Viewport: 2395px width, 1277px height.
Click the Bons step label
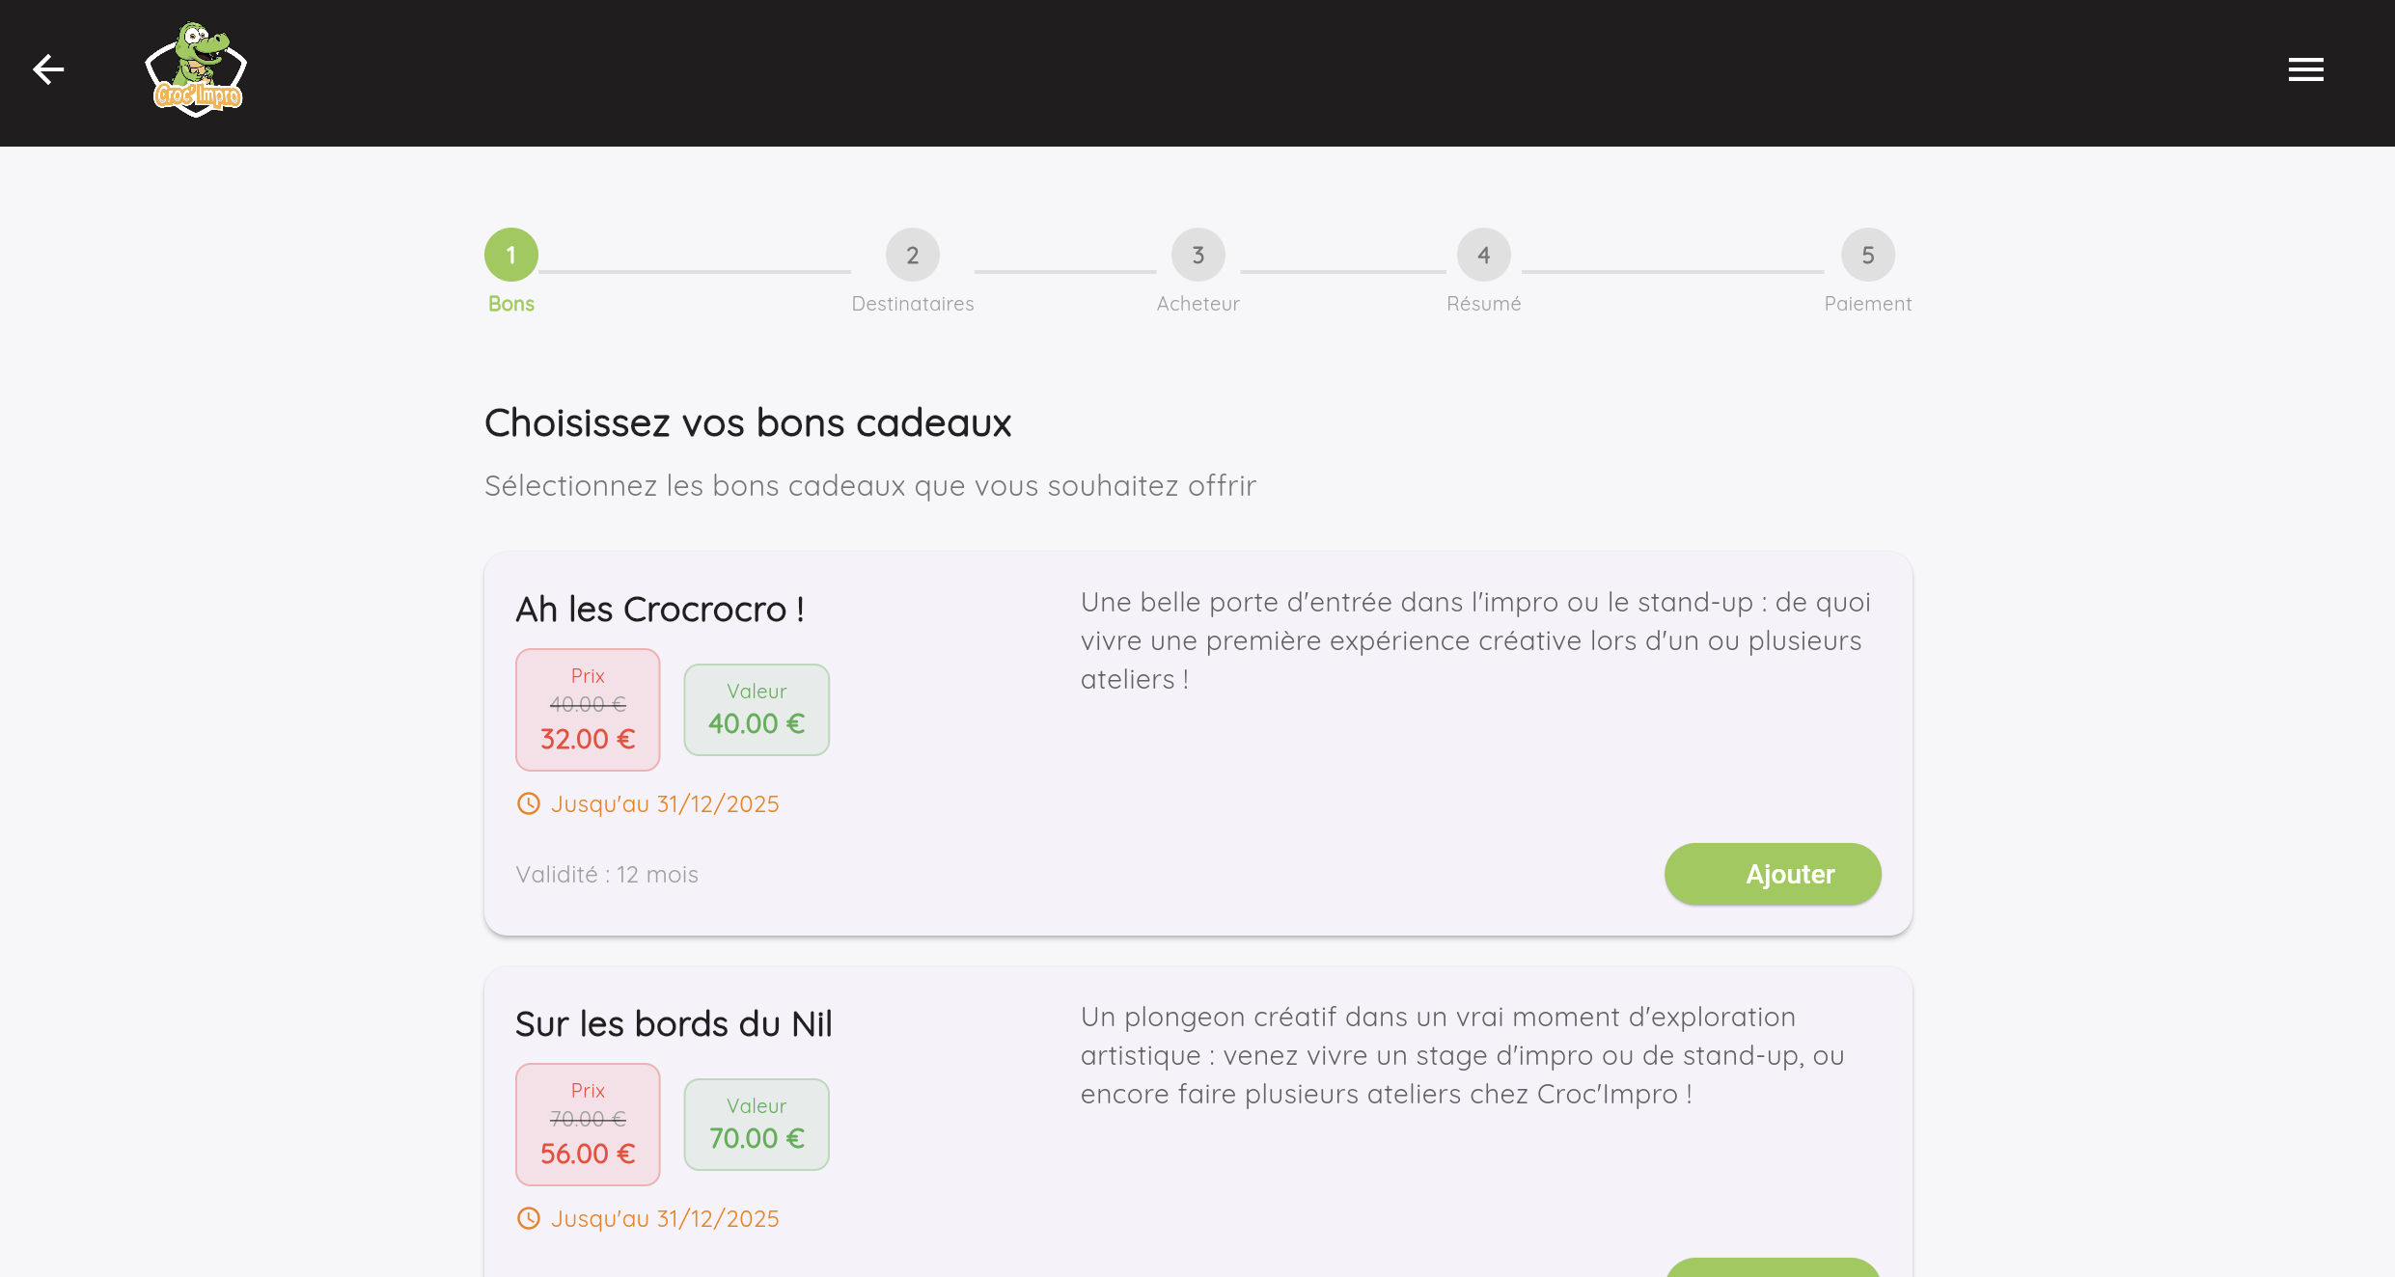[x=511, y=304]
